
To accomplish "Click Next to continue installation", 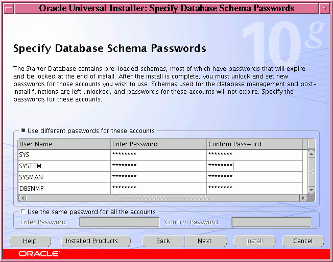I will pos(204,241).
